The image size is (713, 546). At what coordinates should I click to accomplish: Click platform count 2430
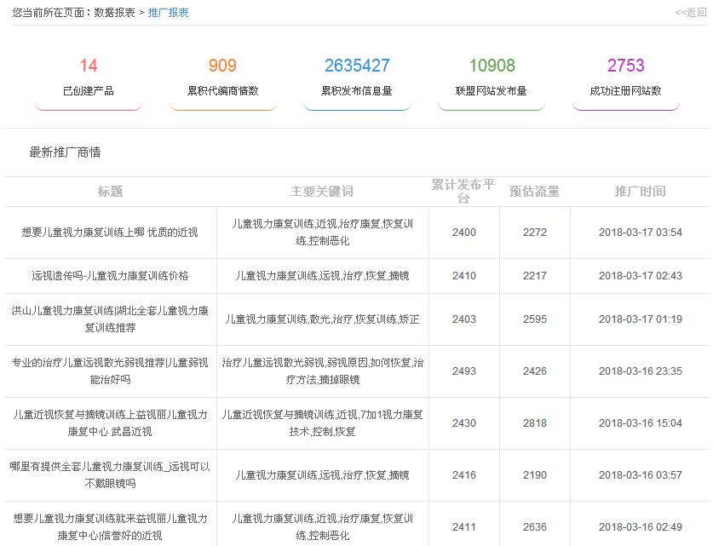(463, 422)
